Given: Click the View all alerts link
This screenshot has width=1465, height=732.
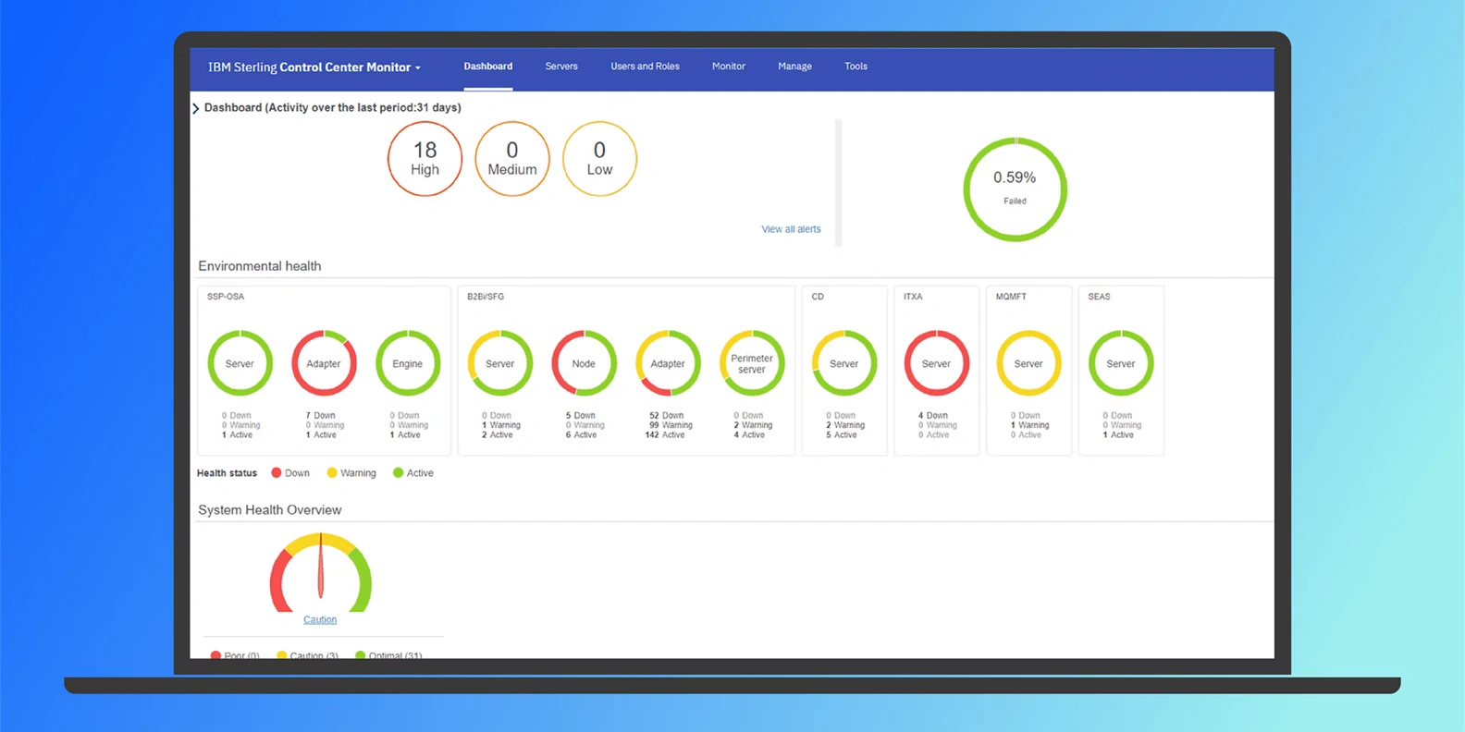Looking at the screenshot, I should [791, 229].
